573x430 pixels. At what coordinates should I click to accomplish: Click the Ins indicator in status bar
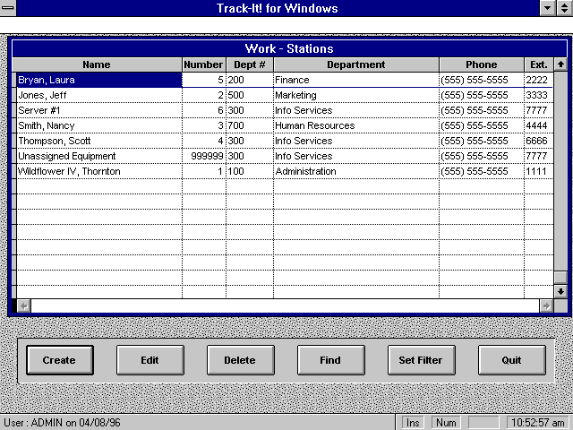tap(412, 422)
